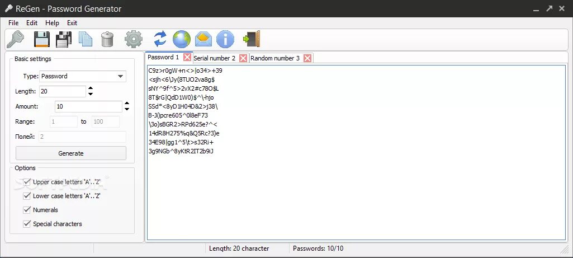Open settings with the gear icon

click(x=134, y=39)
